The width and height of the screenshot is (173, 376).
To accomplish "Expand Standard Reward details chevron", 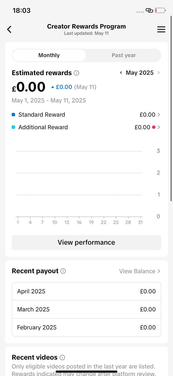I will [x=159, y=115].
